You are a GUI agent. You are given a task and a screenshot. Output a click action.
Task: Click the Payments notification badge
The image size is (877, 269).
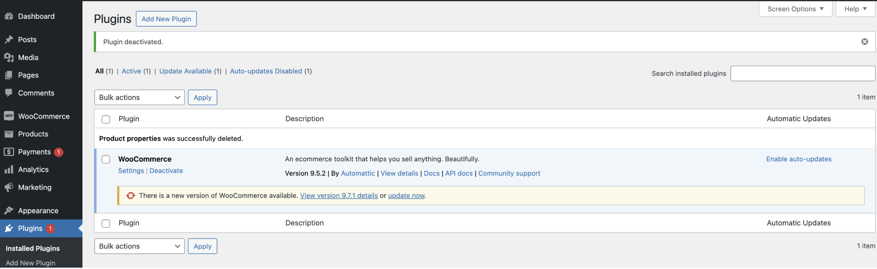coord(58,152)
